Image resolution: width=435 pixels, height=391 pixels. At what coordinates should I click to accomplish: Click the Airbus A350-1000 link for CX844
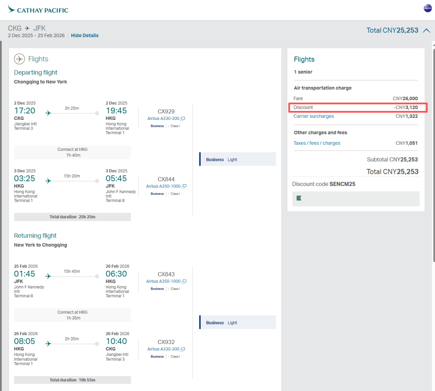[163, 187]
